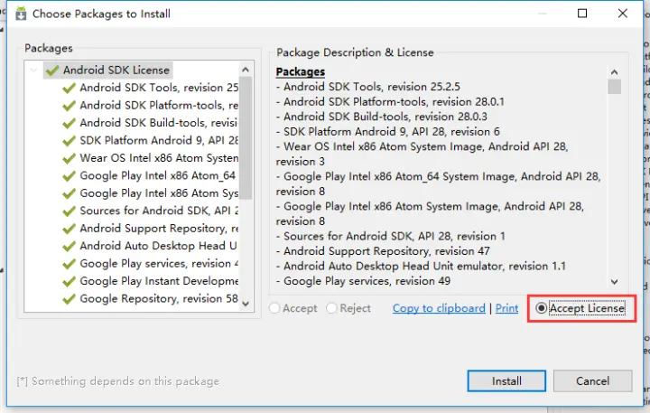Open the Copy to clipboard link
This screenshot has height=413, width=650.
pos(439,308)
